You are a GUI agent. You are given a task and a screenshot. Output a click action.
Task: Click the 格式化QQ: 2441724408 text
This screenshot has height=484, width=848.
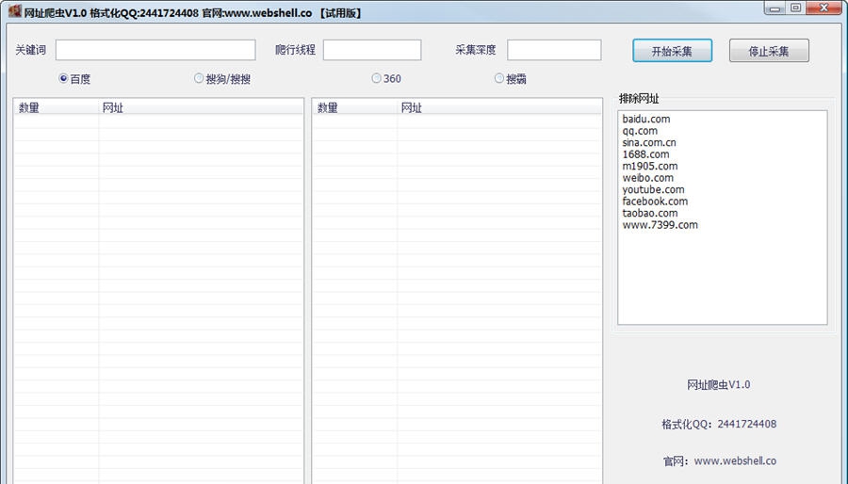[719, 424]
